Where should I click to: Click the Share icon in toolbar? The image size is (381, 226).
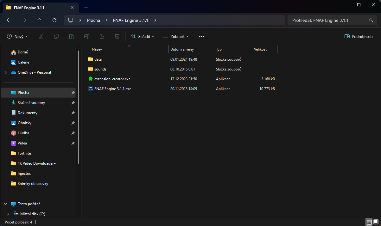click(x=102, y=36)
